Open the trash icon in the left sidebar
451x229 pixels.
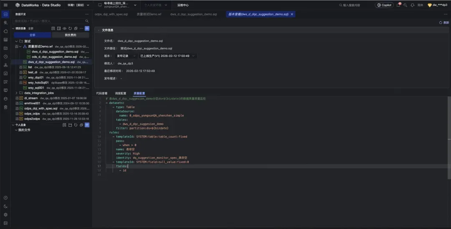5,107
